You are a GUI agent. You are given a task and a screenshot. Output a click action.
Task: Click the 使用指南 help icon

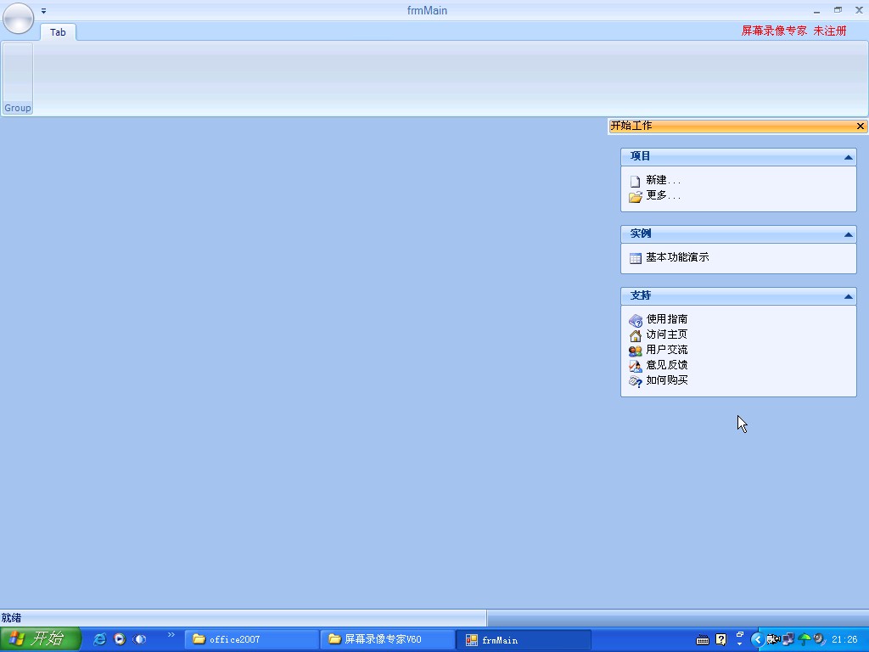[x=635, y=320]
